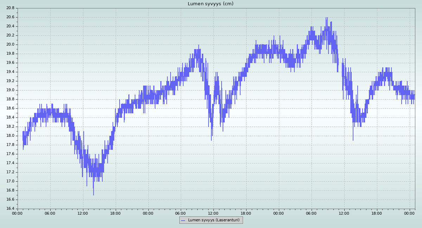Select the 17.0 y-axis tick label

[x=10, y=181]
